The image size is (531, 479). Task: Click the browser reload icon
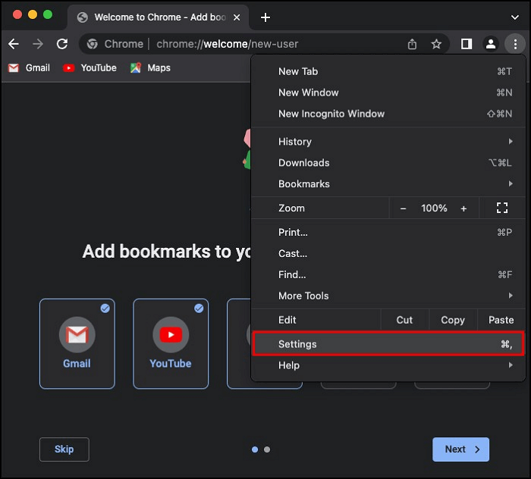(62, 44)
